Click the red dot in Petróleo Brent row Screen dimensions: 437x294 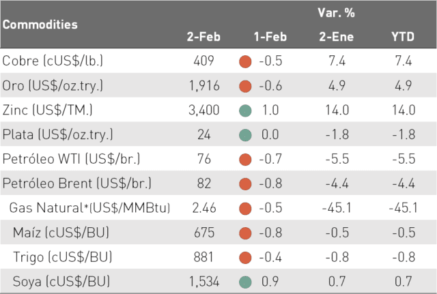pos(245,184)
